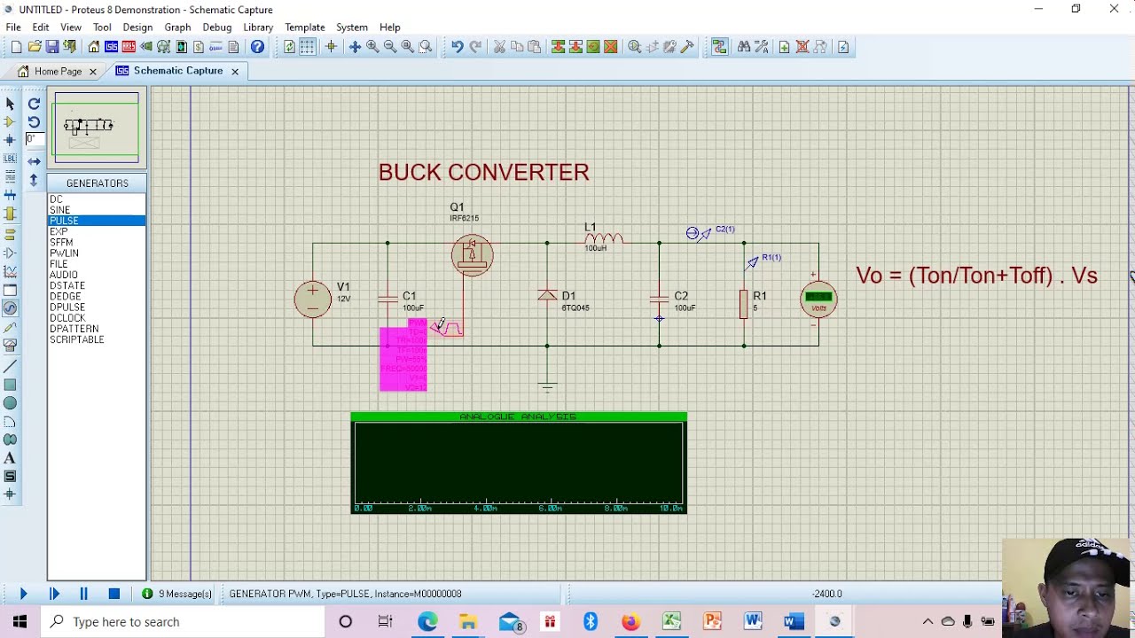Rotate clockwise using the sidebar icon

(34, 104)
